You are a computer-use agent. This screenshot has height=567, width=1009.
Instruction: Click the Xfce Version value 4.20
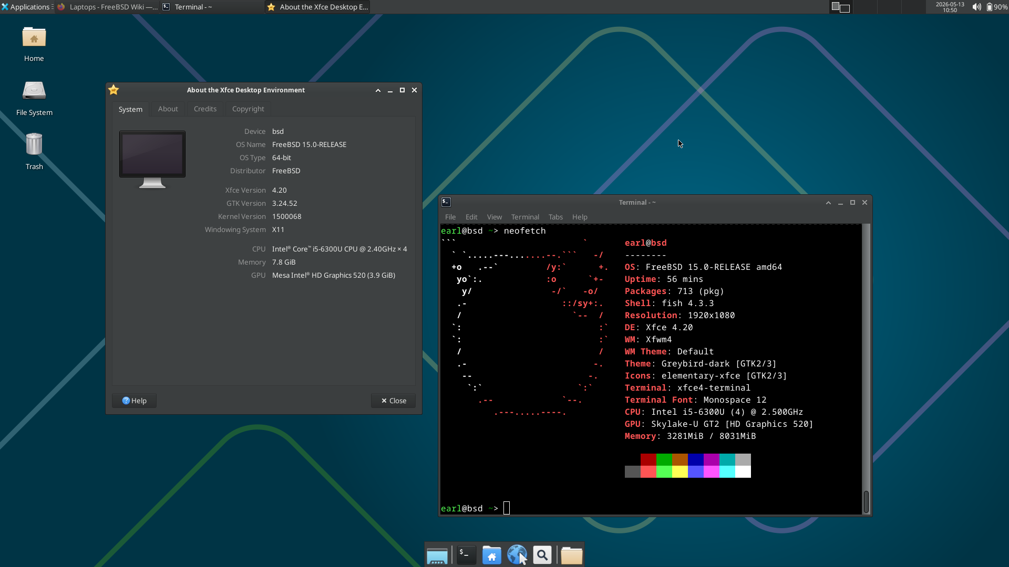tap(280, 190)
